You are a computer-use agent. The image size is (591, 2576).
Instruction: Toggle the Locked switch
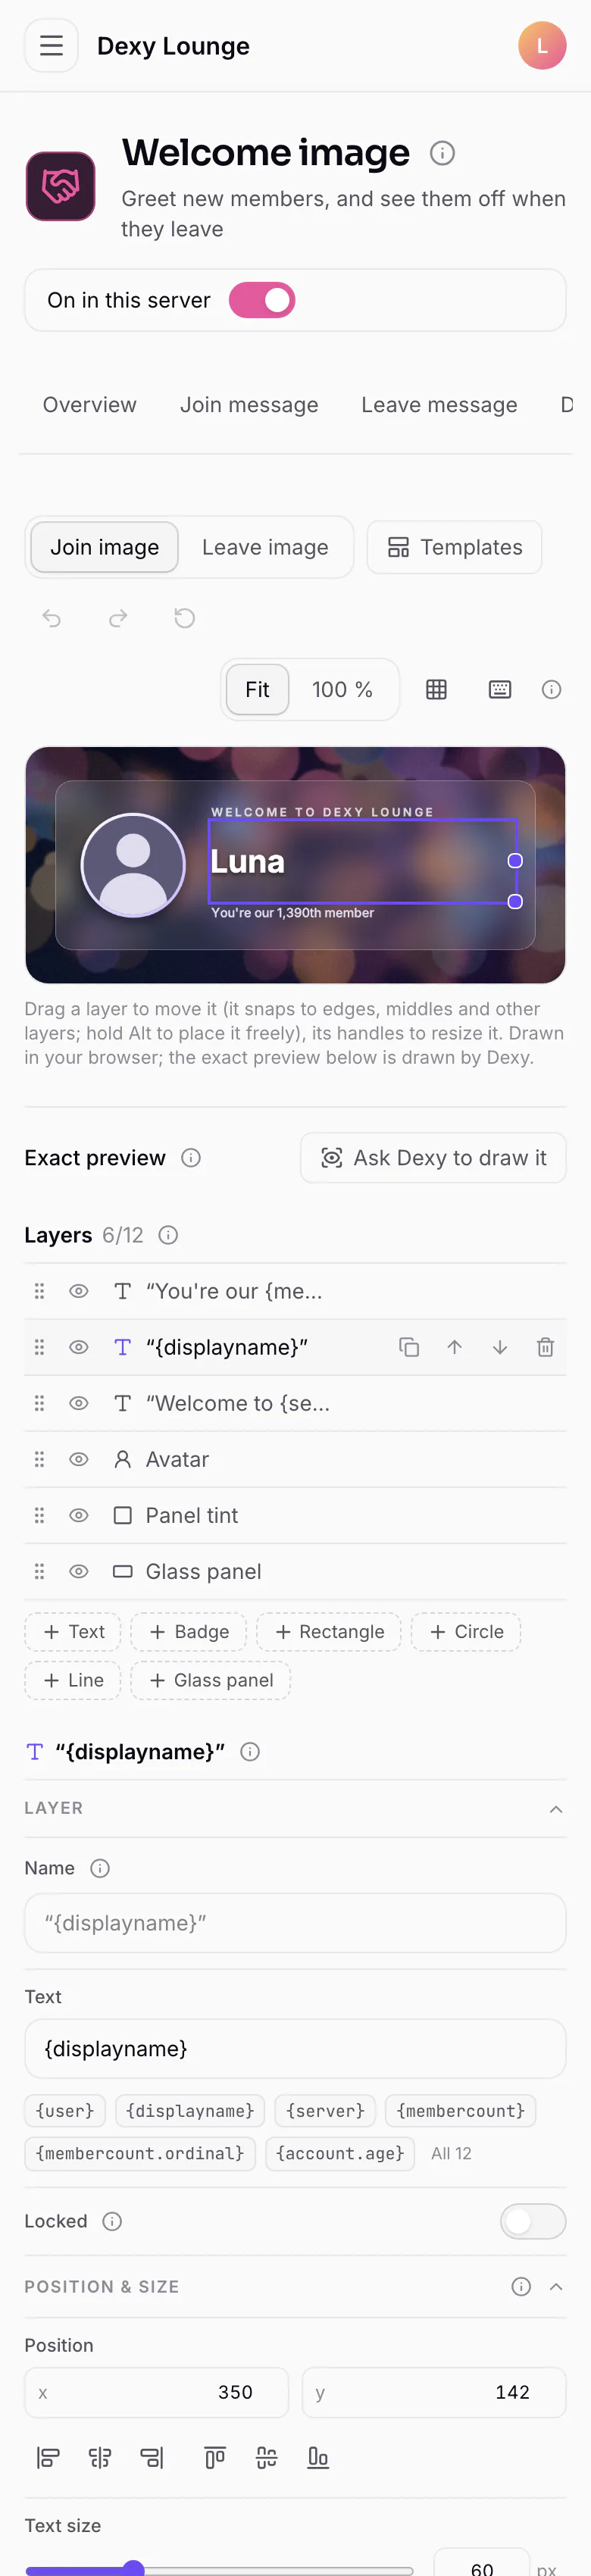point(533,2222)
